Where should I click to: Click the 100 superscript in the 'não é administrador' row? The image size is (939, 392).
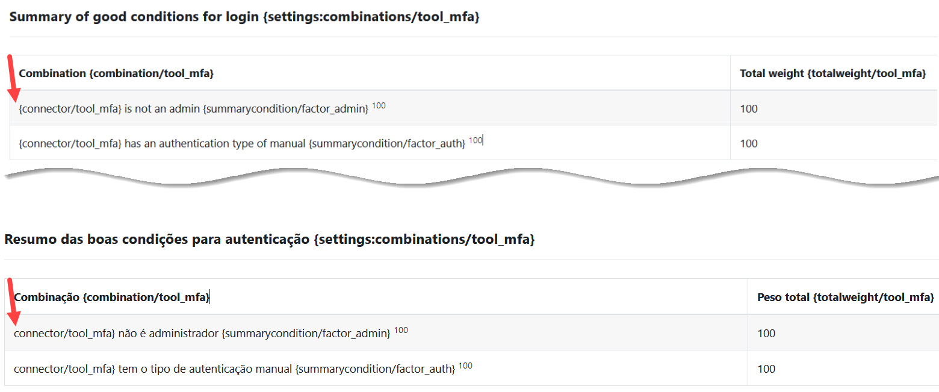pos(401,330)
